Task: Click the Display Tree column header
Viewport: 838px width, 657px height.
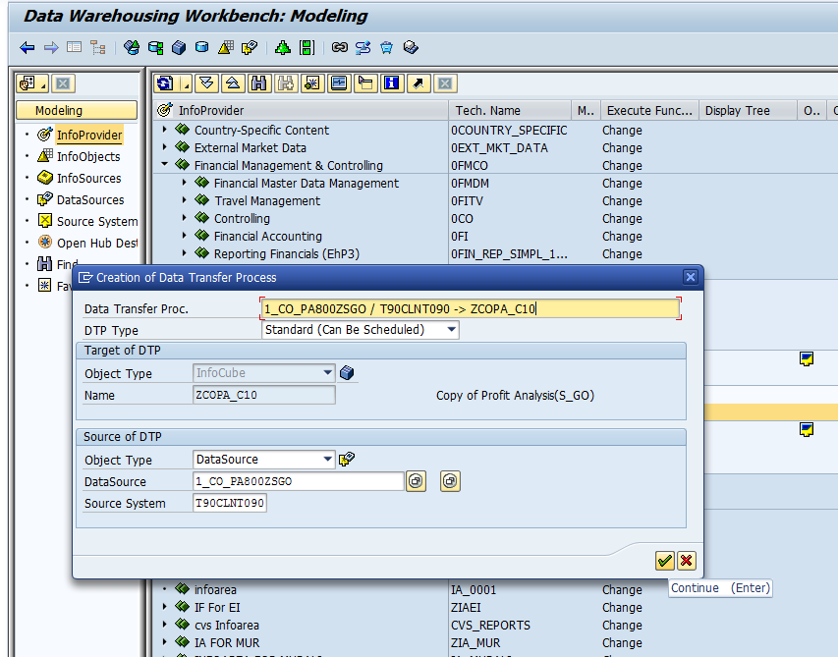Action: click(x=748, y=111)
